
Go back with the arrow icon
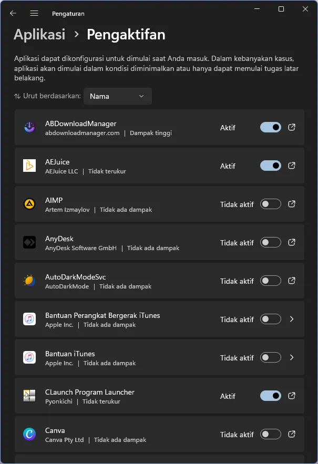point(13,13)
